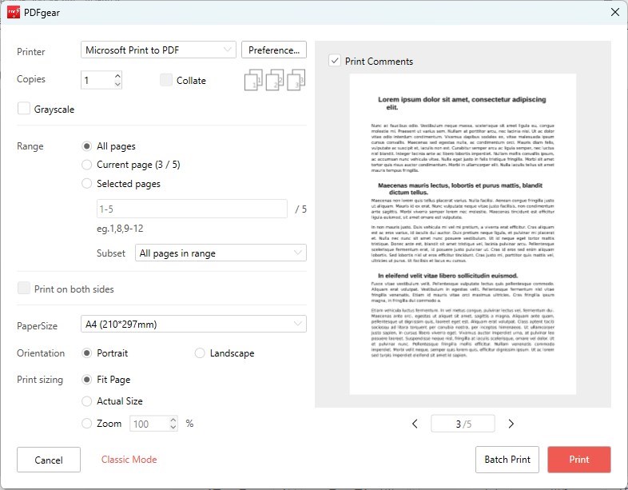The width and height of the screenshot is (628, 490).
Task: Click the Range label
Action: pos(30,145)
